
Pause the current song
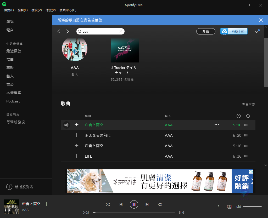[134, 204]
